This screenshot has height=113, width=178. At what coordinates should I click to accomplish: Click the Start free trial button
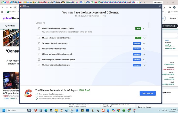(x=148, y=93)
